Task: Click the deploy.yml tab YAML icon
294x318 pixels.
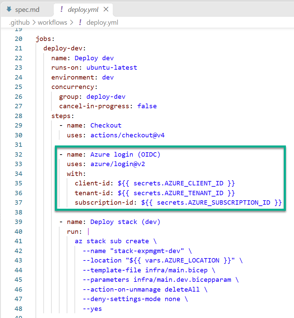Action: (62, 9)
